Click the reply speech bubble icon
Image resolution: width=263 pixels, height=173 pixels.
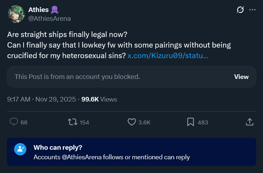[14, 122]
